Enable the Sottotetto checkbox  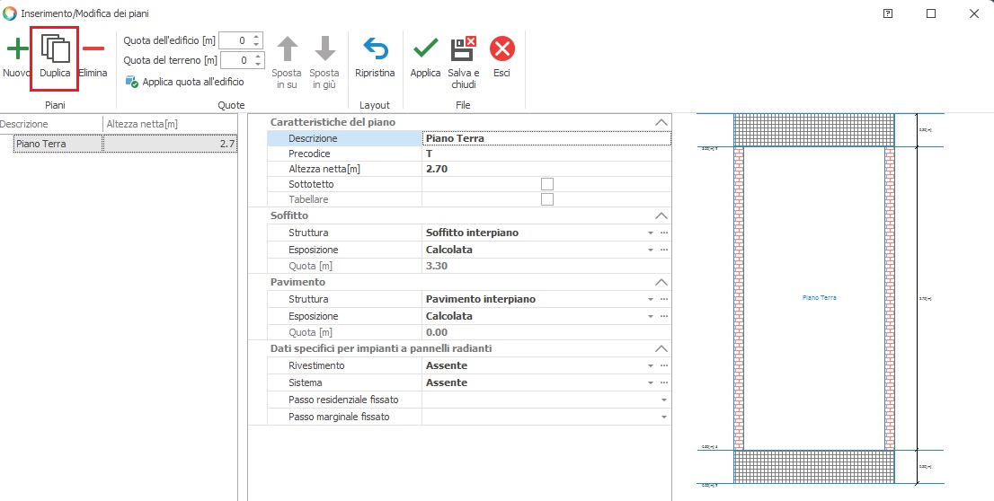click(x=546, y=183)
